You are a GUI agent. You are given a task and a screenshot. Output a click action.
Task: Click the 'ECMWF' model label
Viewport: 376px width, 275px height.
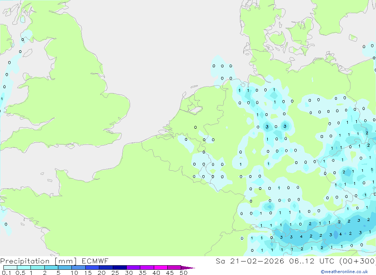click(x=95, y=261)
